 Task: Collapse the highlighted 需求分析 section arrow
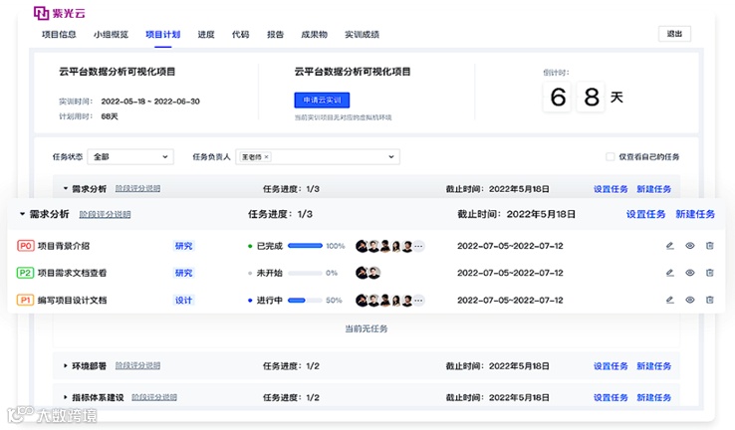22,214
